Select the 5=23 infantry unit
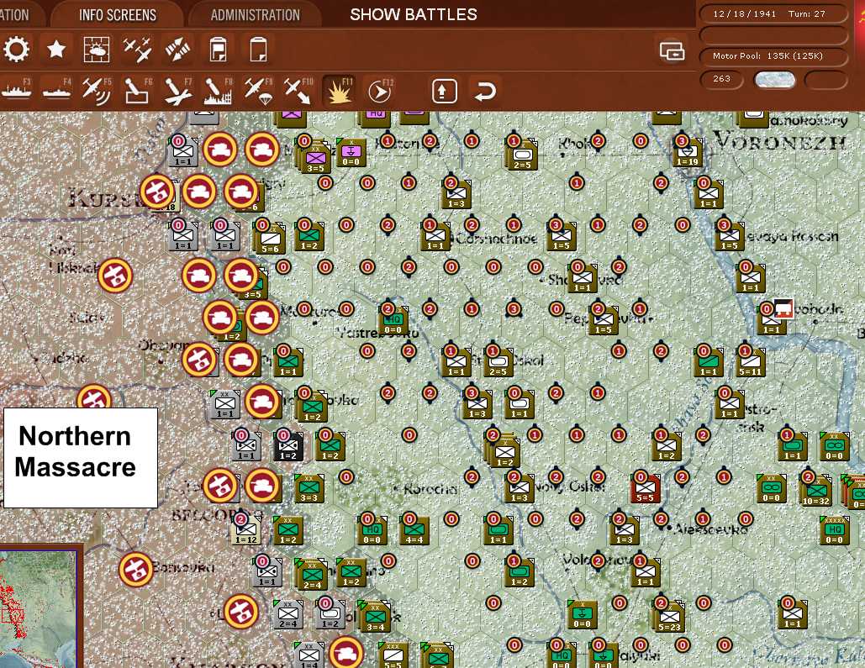The width and height of the screenshot is (865, 668). (x=670, y=618)
